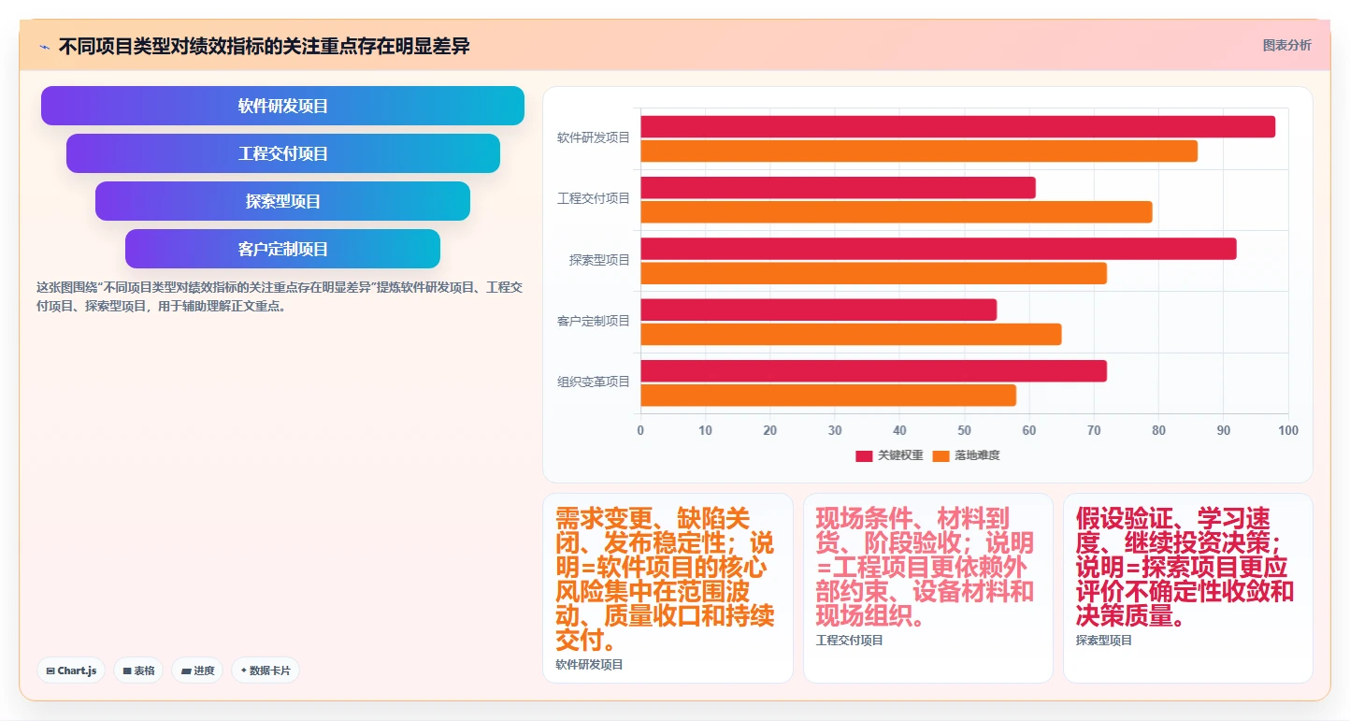Open the pink 现场条件 data card
This screenshot has width=1350, height=721.
coord(928,588)
